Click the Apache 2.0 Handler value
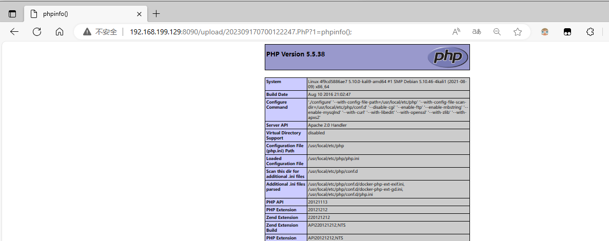Screen dimensions: 609x241 (x=388, y=125)
